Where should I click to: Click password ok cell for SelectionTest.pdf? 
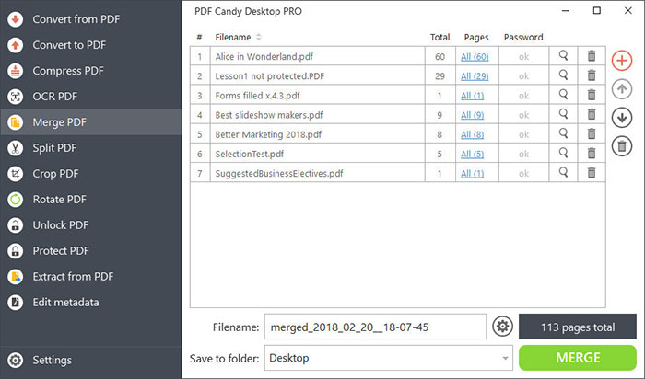pos(523,154)
